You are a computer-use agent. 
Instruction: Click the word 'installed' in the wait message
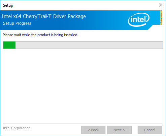click(x=71, y=35)
